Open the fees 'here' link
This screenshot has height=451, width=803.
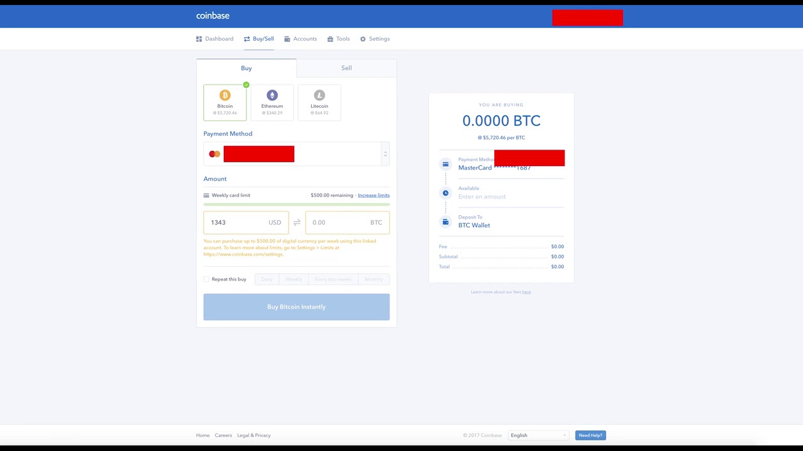(526, 292)
